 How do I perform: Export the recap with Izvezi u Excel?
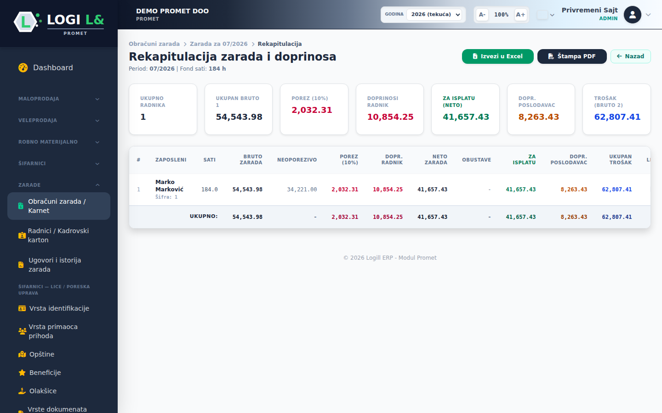point(498,56)
